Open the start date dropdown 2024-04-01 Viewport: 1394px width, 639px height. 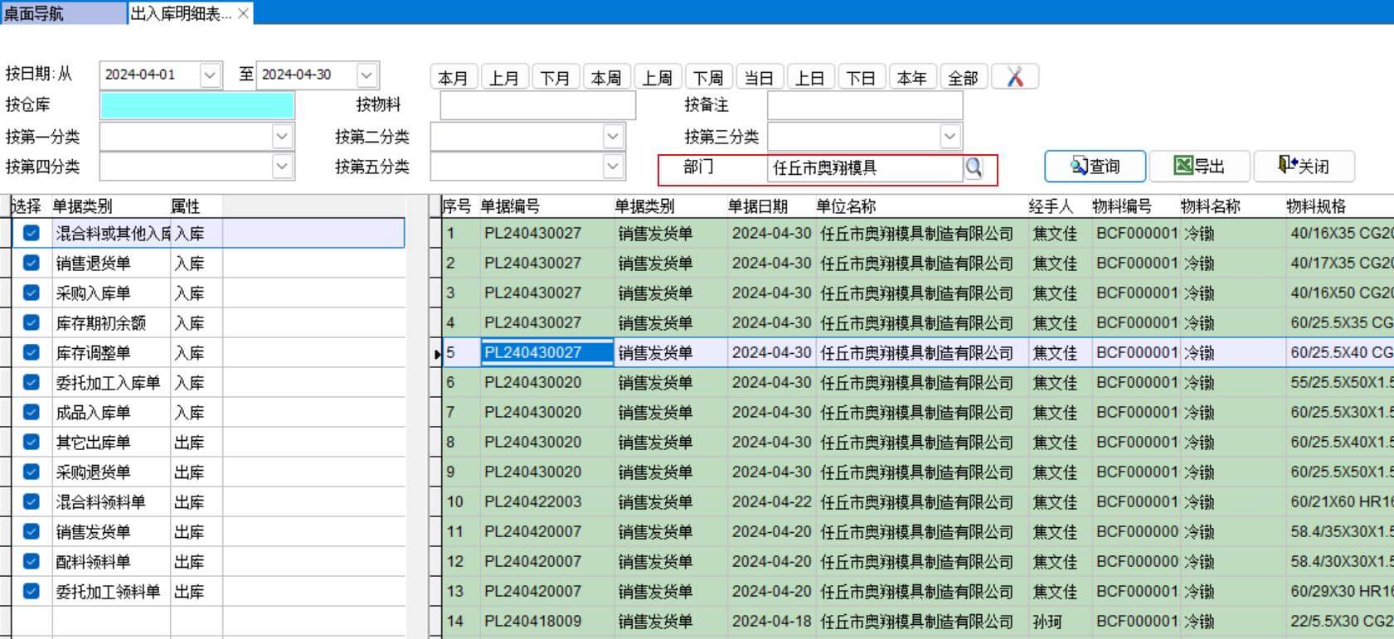pos(210,75)
